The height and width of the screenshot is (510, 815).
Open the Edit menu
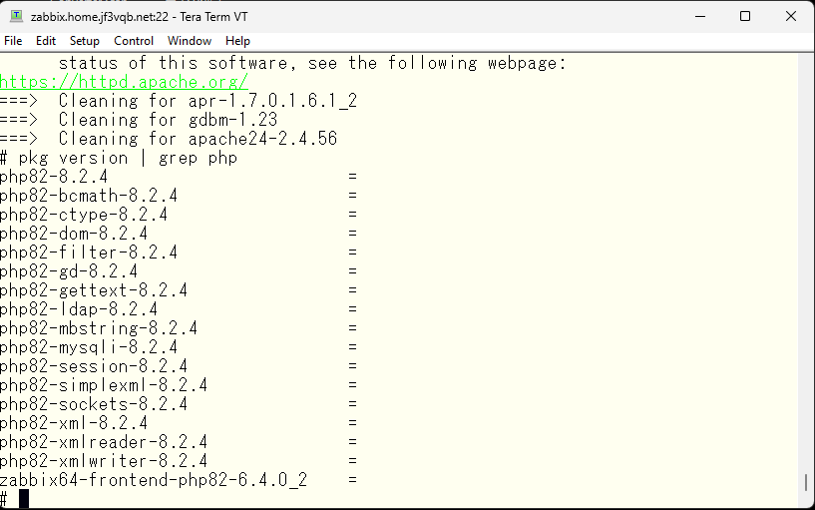[46, 41]
